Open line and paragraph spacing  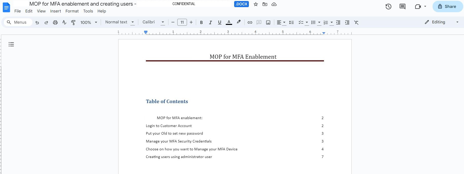291,22
